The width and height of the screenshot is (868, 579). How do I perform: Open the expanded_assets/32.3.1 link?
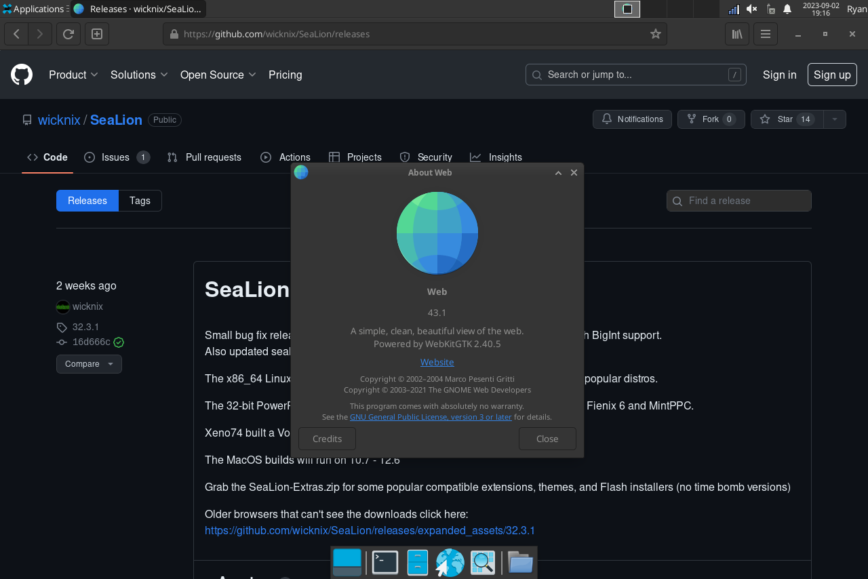370,530
